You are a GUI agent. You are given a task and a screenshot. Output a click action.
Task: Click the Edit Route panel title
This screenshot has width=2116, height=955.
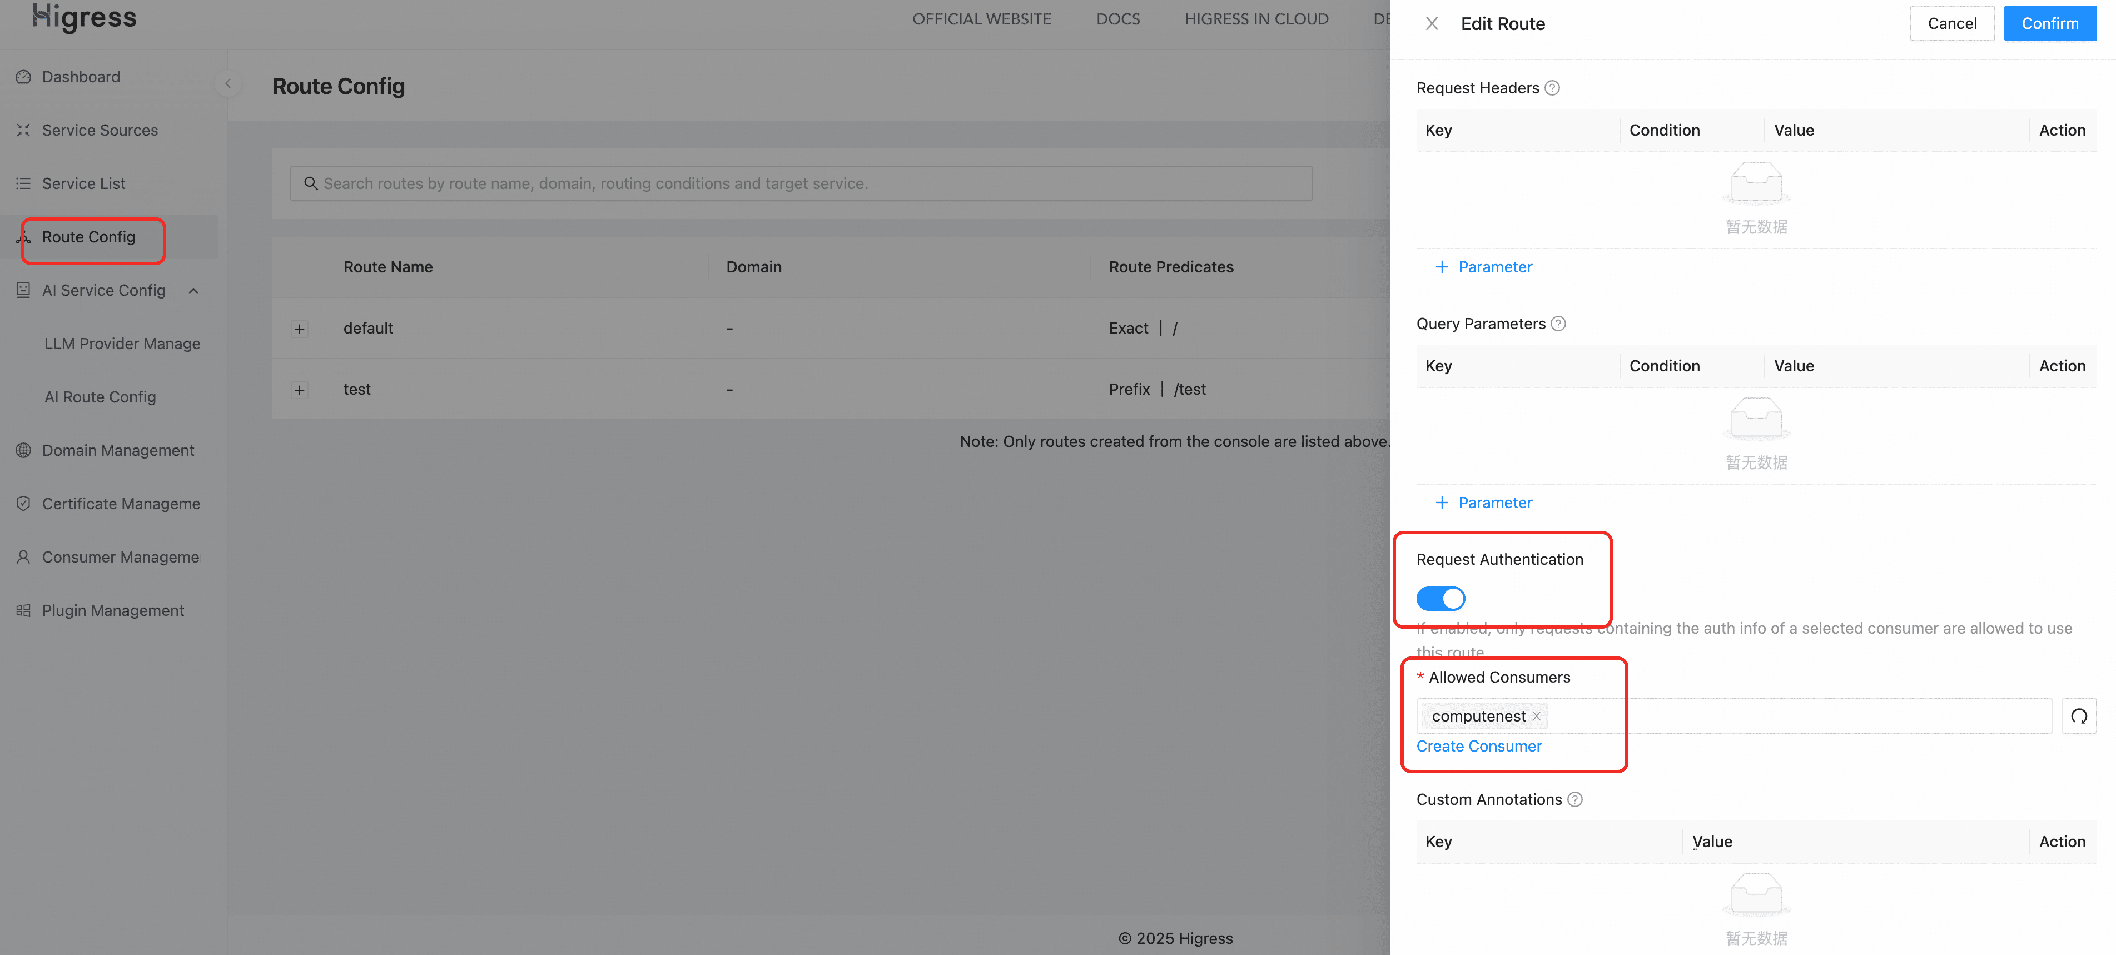click(x=1502, y=24)
